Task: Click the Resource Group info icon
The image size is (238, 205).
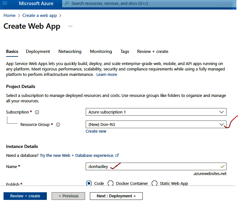Action: pyautogui.click(x=58, y=125)
